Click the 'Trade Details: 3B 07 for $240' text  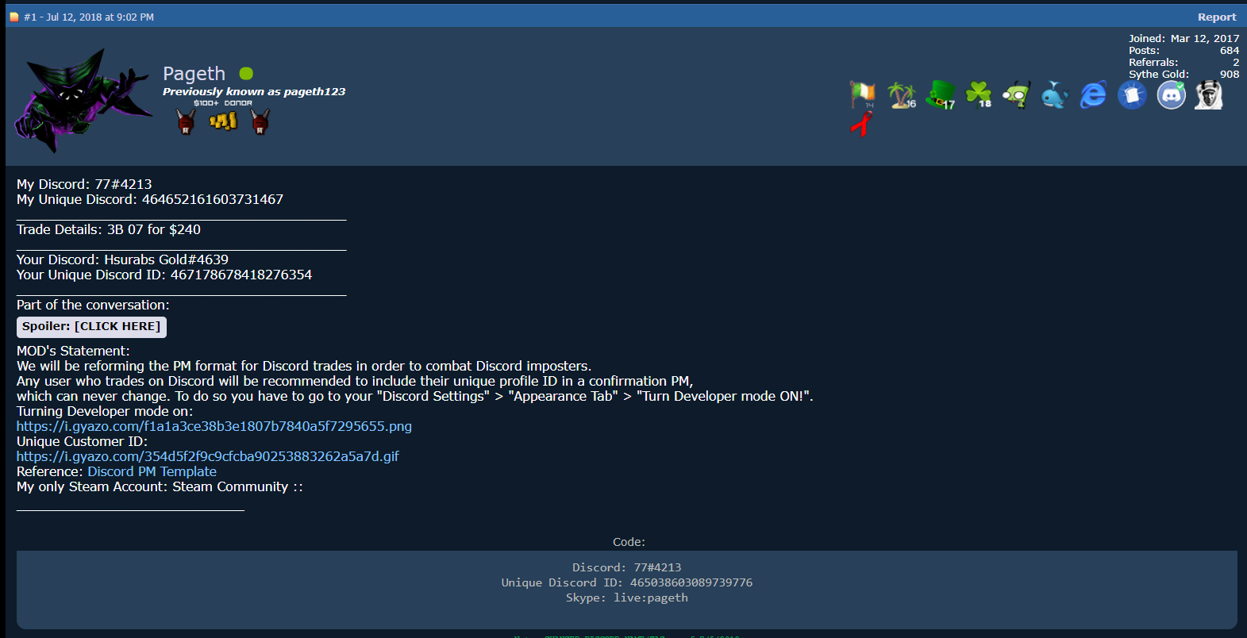109,229
